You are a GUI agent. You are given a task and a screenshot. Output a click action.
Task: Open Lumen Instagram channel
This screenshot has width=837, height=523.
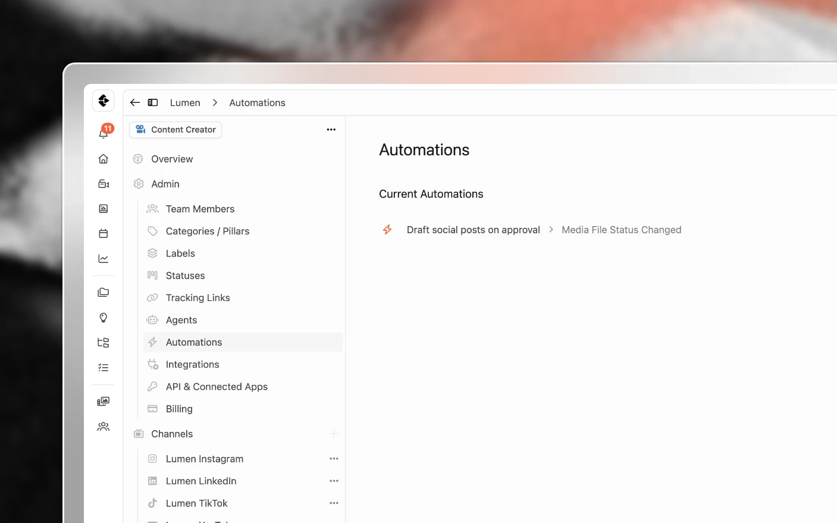coord(205,459)
